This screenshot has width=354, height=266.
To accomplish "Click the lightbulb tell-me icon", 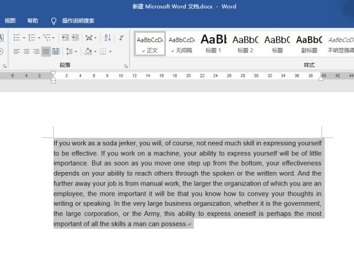I will pyautogui.click(x=54, y=21).
